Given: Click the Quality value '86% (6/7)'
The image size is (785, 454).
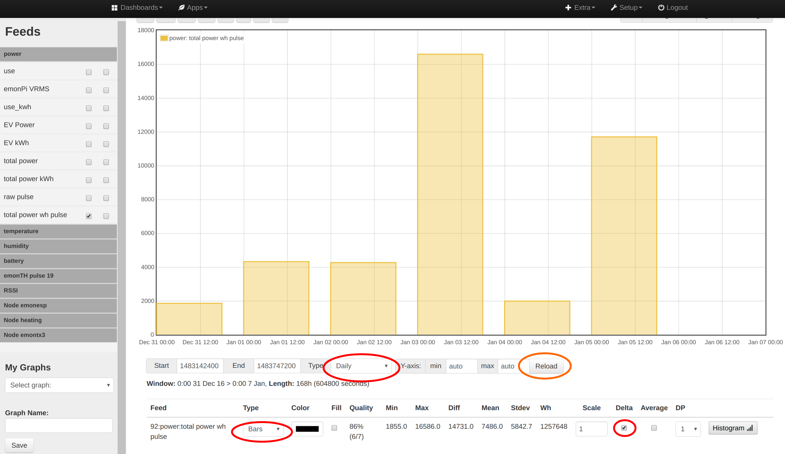Looking at the screenshot, I should point(356,432).
